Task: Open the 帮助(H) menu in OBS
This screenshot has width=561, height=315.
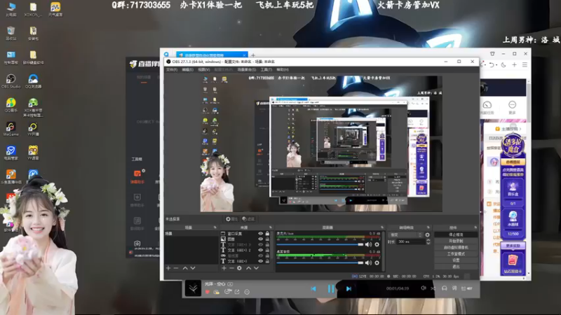Action: pos(283,69)
